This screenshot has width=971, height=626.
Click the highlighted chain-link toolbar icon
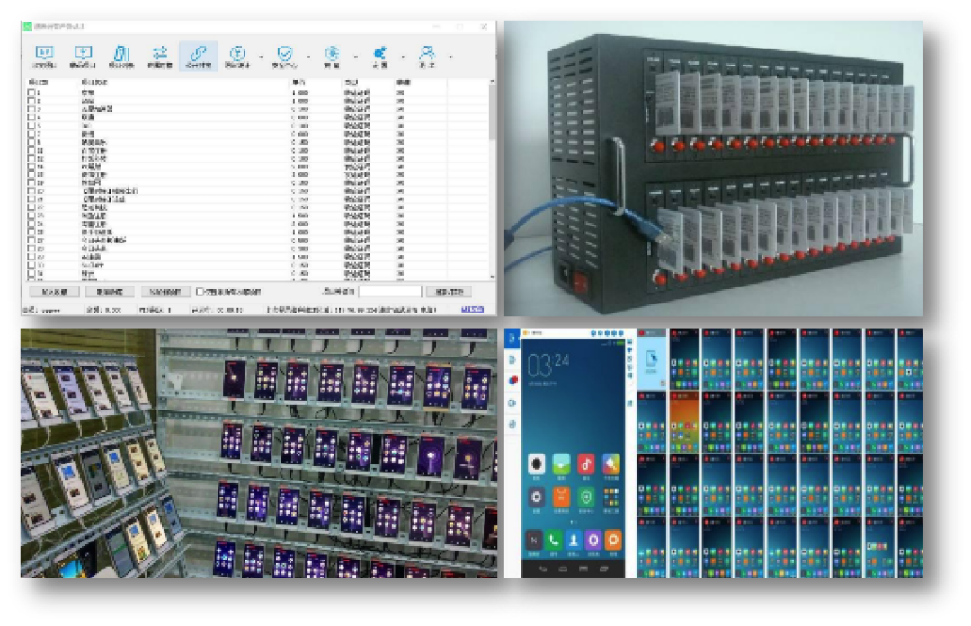tap(198, 56)
